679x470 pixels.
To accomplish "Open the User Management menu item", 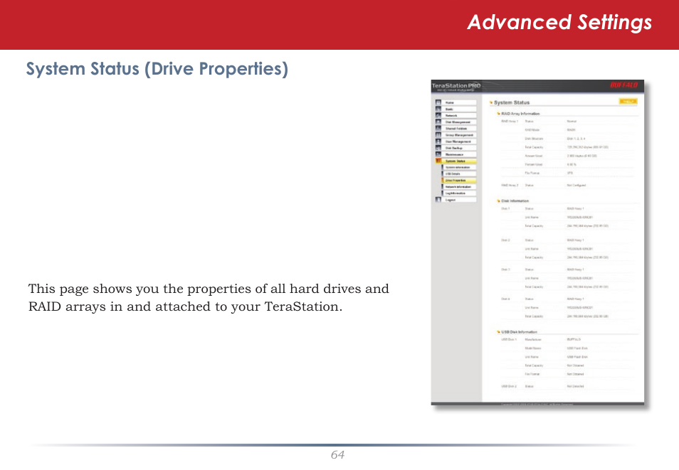I will click(x=459, y=141).
